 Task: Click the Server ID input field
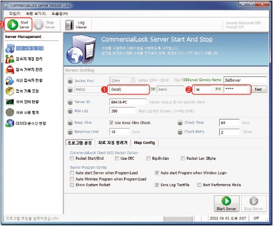(x=127, y=102)
